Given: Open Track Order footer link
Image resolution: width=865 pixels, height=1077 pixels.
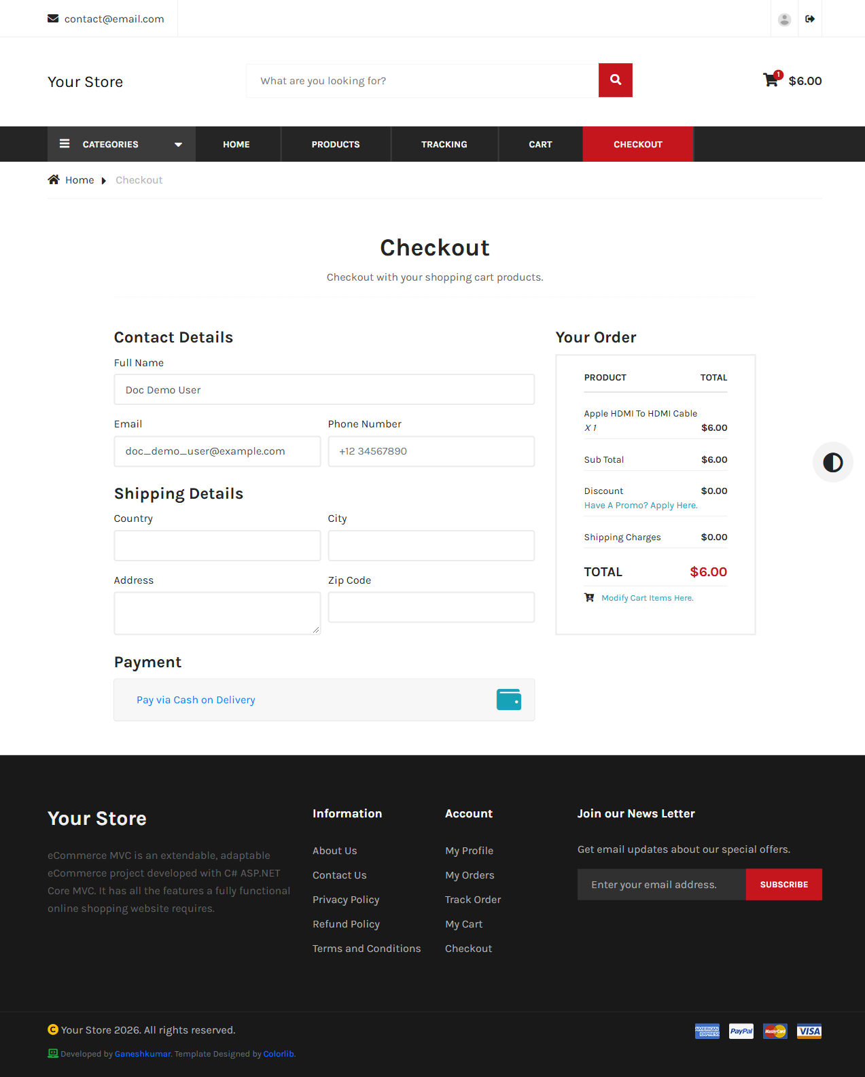Looking at the screenshot, I should [x=473, y=900].
